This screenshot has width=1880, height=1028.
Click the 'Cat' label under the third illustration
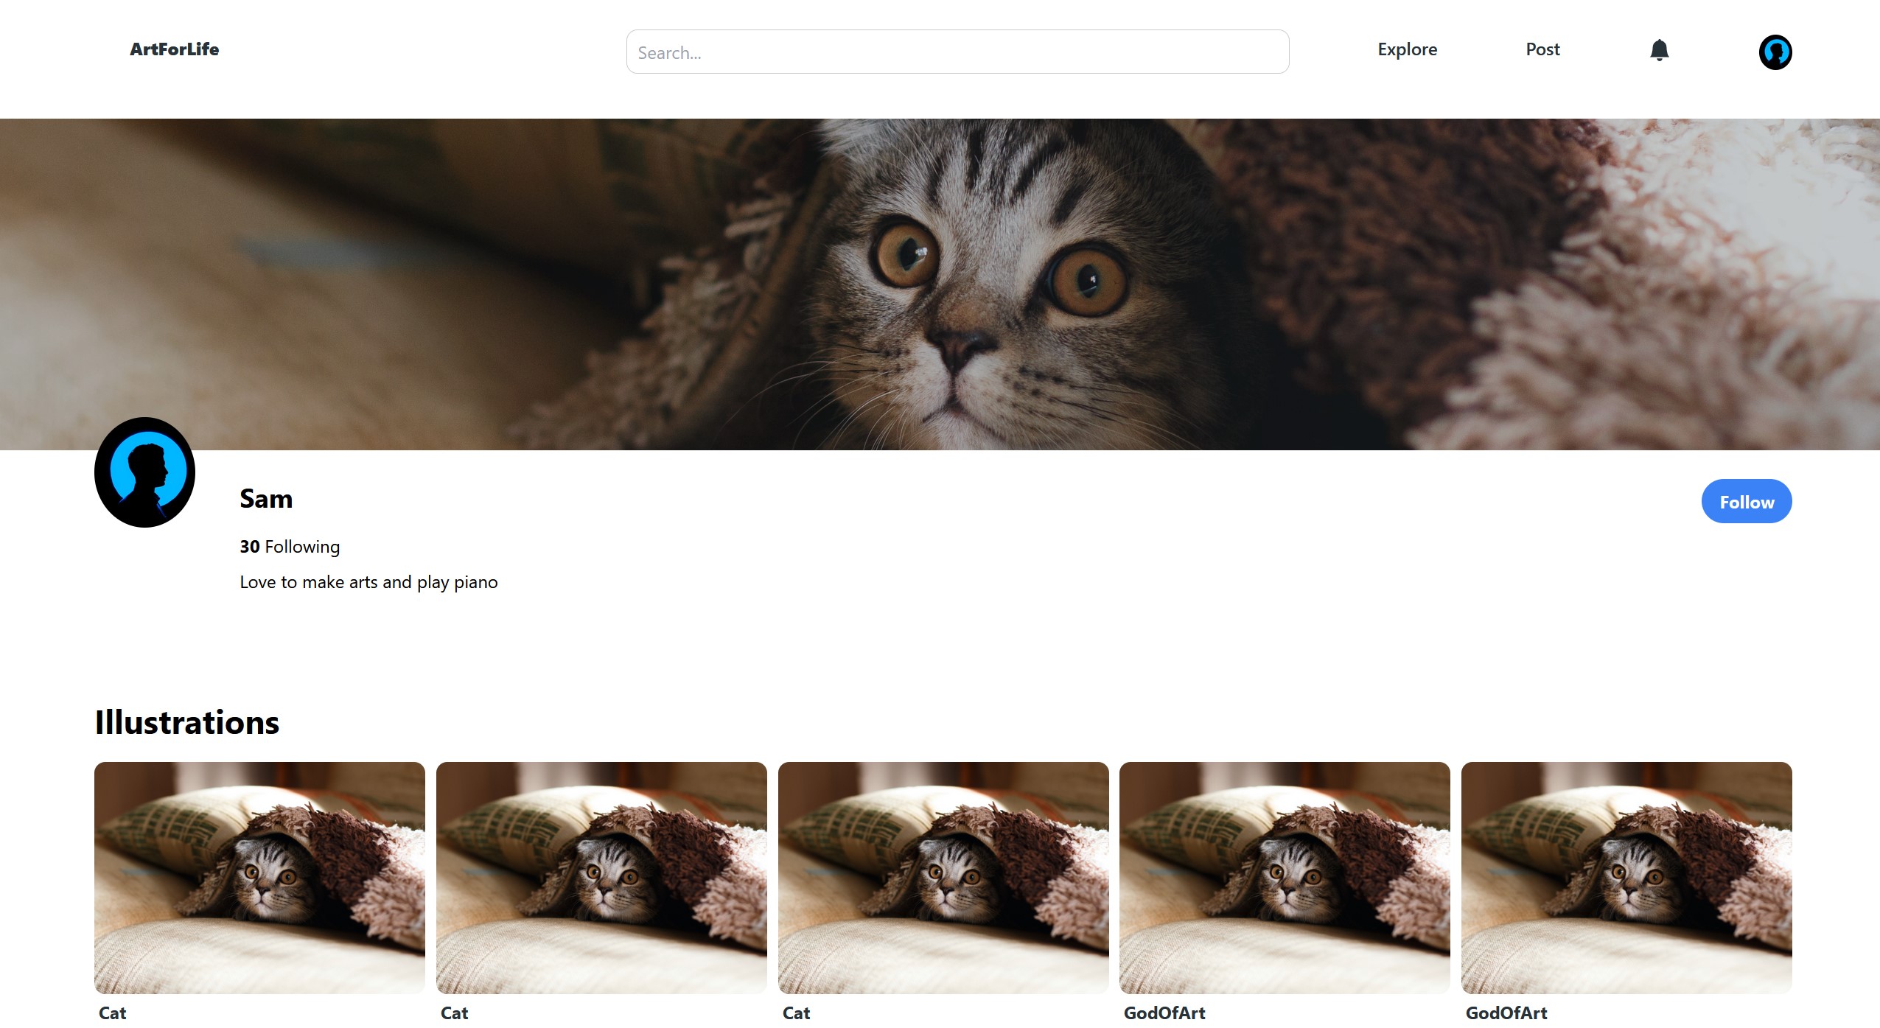[797, 1013]
